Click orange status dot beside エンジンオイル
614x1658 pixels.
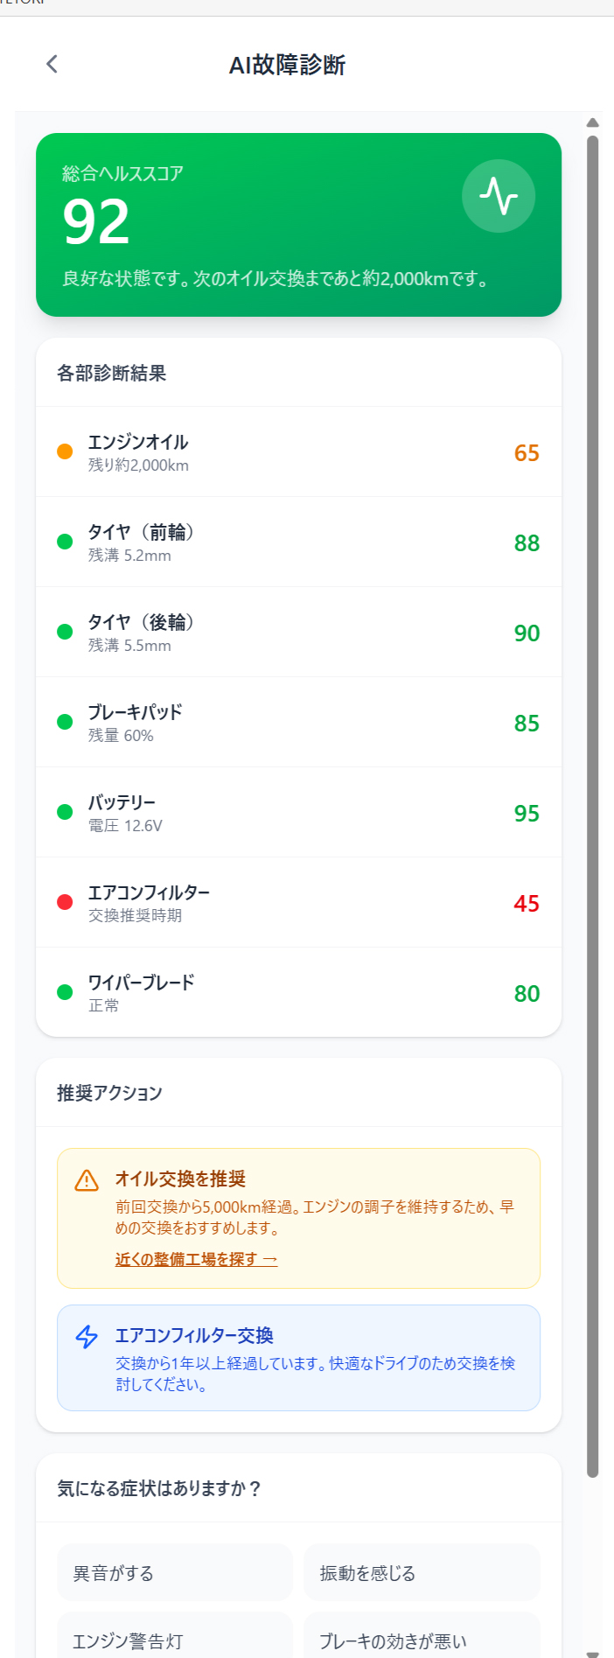point(65,451)
